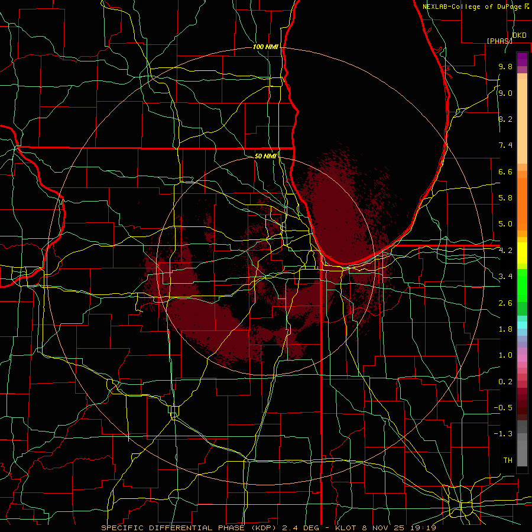Click the "9.0" legend value

[x=505, y=93]
